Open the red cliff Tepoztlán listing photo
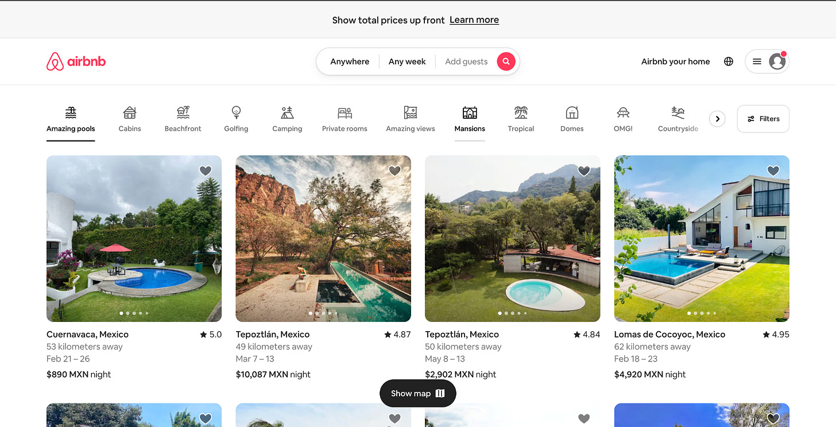This screenshot has width=836, height=427. click(323, 239)
